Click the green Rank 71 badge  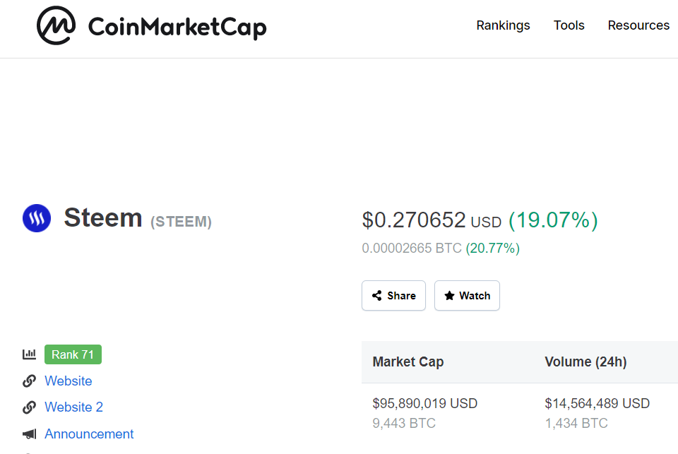[73, 354]
